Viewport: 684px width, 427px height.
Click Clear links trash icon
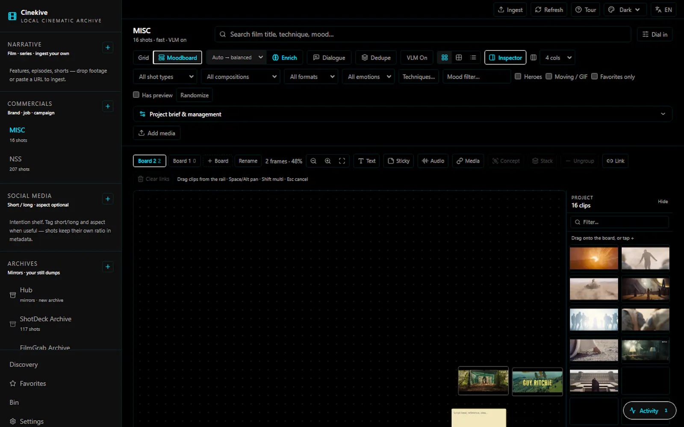[x=141, y=179]
